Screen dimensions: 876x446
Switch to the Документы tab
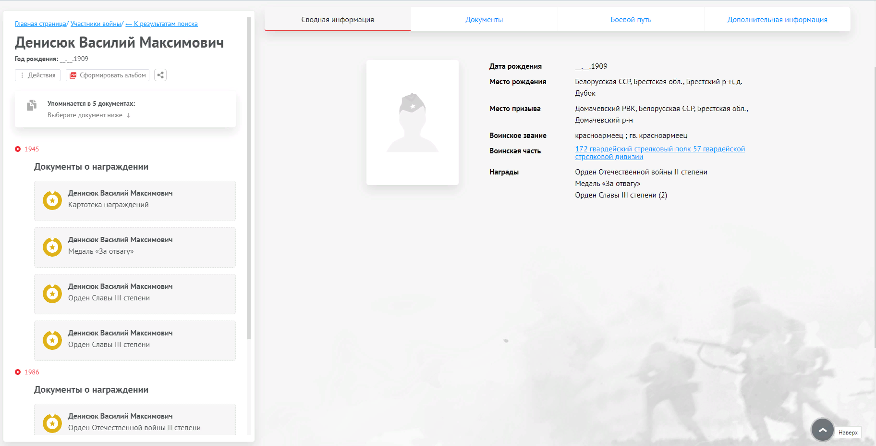coord(484,20)
